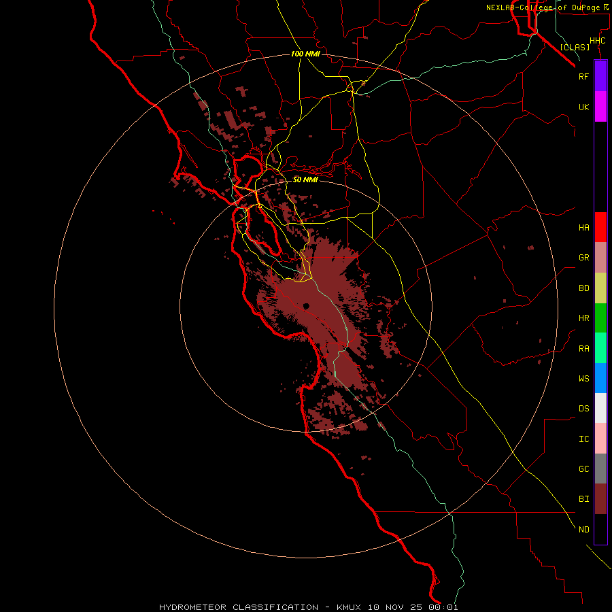Click the WS blue legend color block

tap(600, 378)
